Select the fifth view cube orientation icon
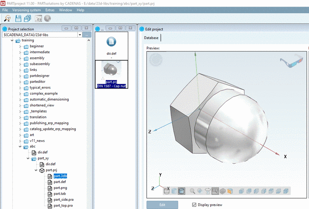 point(271,191)
